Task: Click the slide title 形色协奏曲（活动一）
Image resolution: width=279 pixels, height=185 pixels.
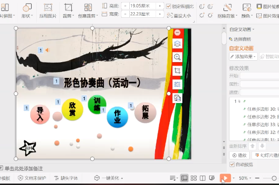Action: [x=103, y=83]
